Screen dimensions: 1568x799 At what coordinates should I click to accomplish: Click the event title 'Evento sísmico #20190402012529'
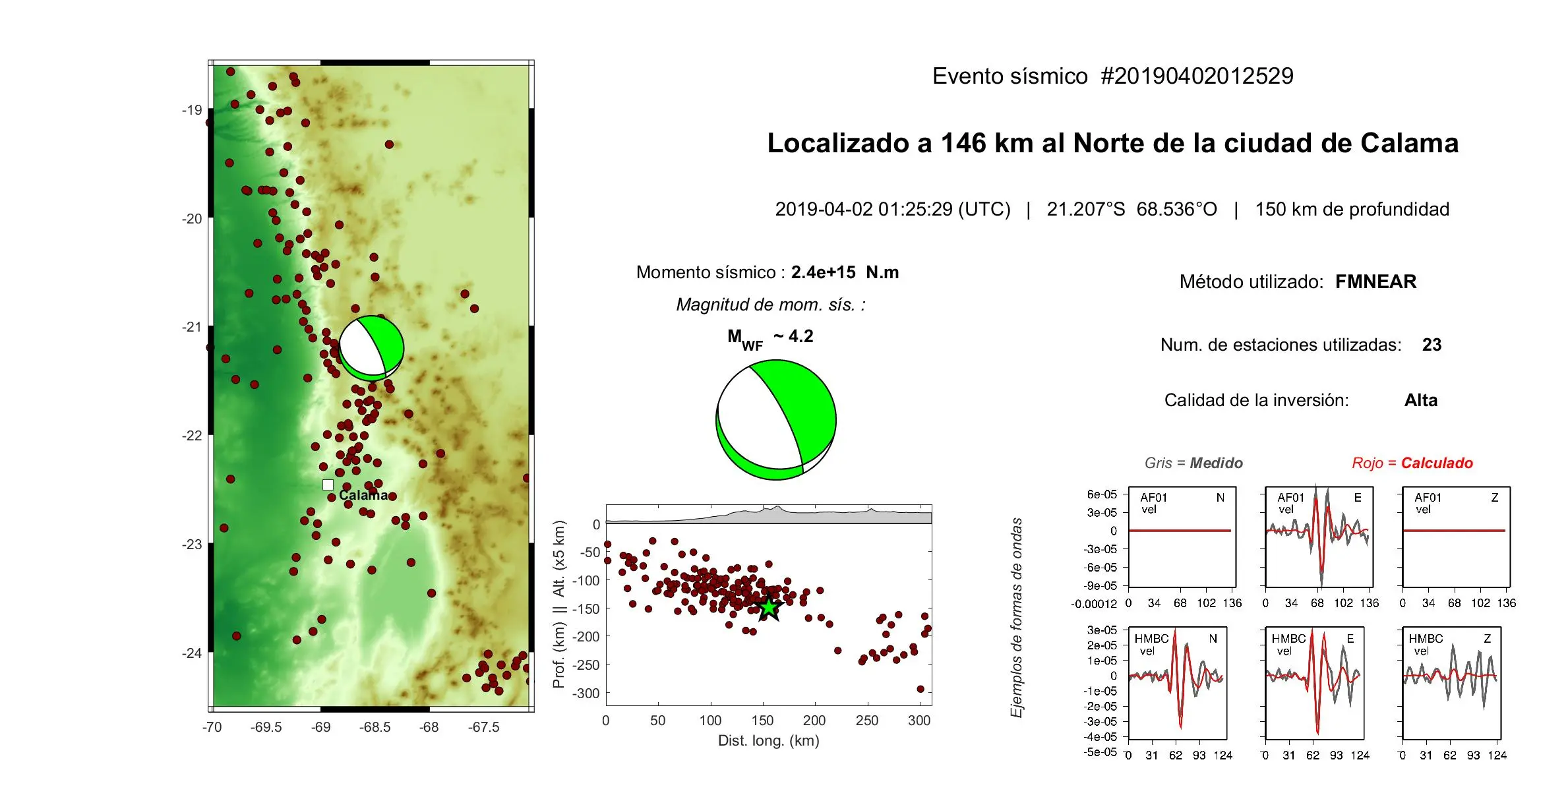[1112, 76]
